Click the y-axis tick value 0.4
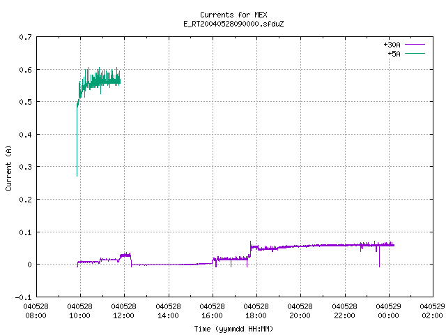Image resolution: width=446 pixels, height=335 pixels. (25, 135)
